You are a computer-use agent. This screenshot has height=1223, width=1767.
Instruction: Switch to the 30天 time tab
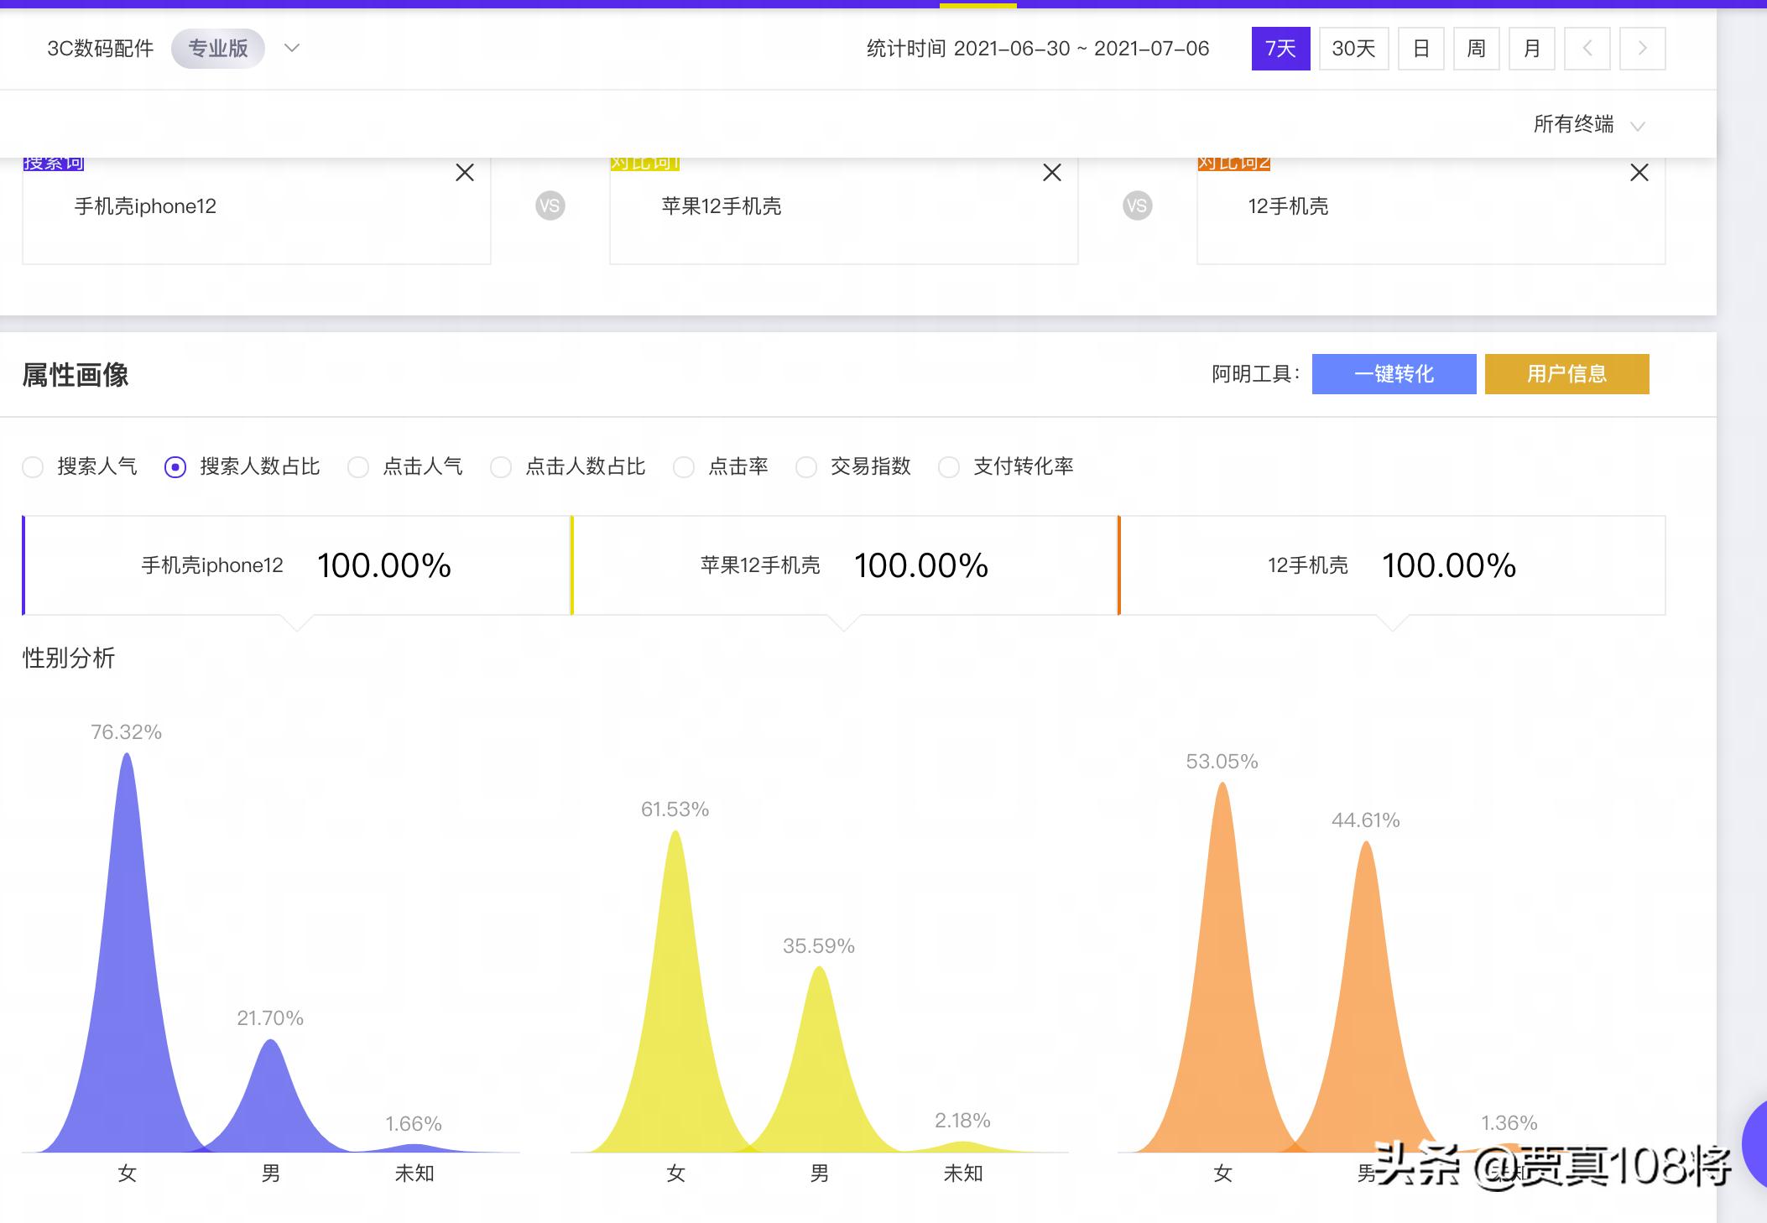(x=1353, y=49)
